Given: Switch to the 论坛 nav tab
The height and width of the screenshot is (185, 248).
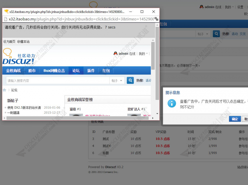Looking at the screenshot, I should [76, 71].
